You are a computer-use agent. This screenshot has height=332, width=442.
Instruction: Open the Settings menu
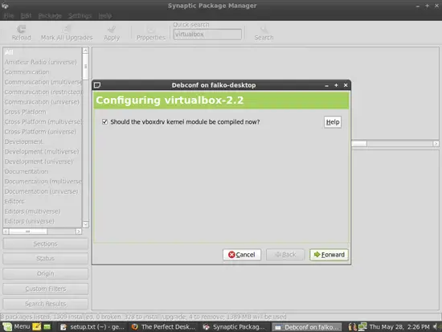tap(80, 16)
